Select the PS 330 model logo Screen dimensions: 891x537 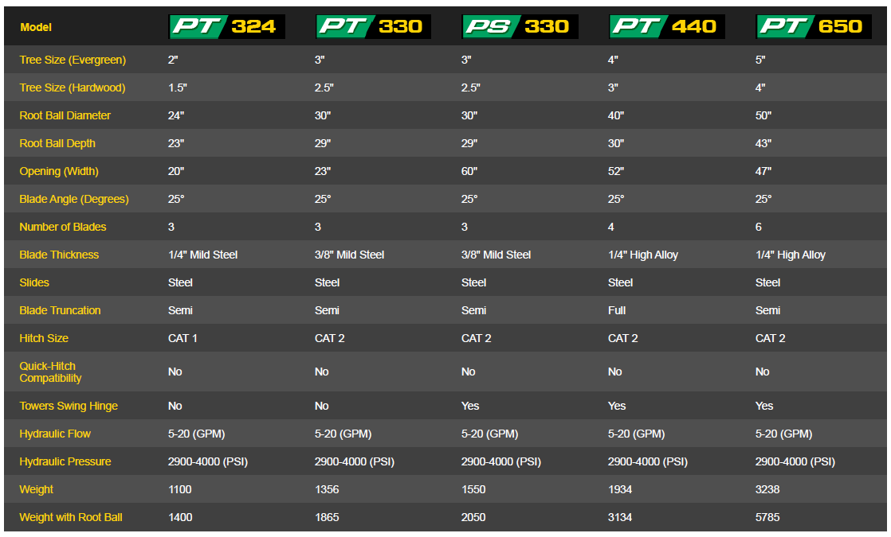point(520,26)
